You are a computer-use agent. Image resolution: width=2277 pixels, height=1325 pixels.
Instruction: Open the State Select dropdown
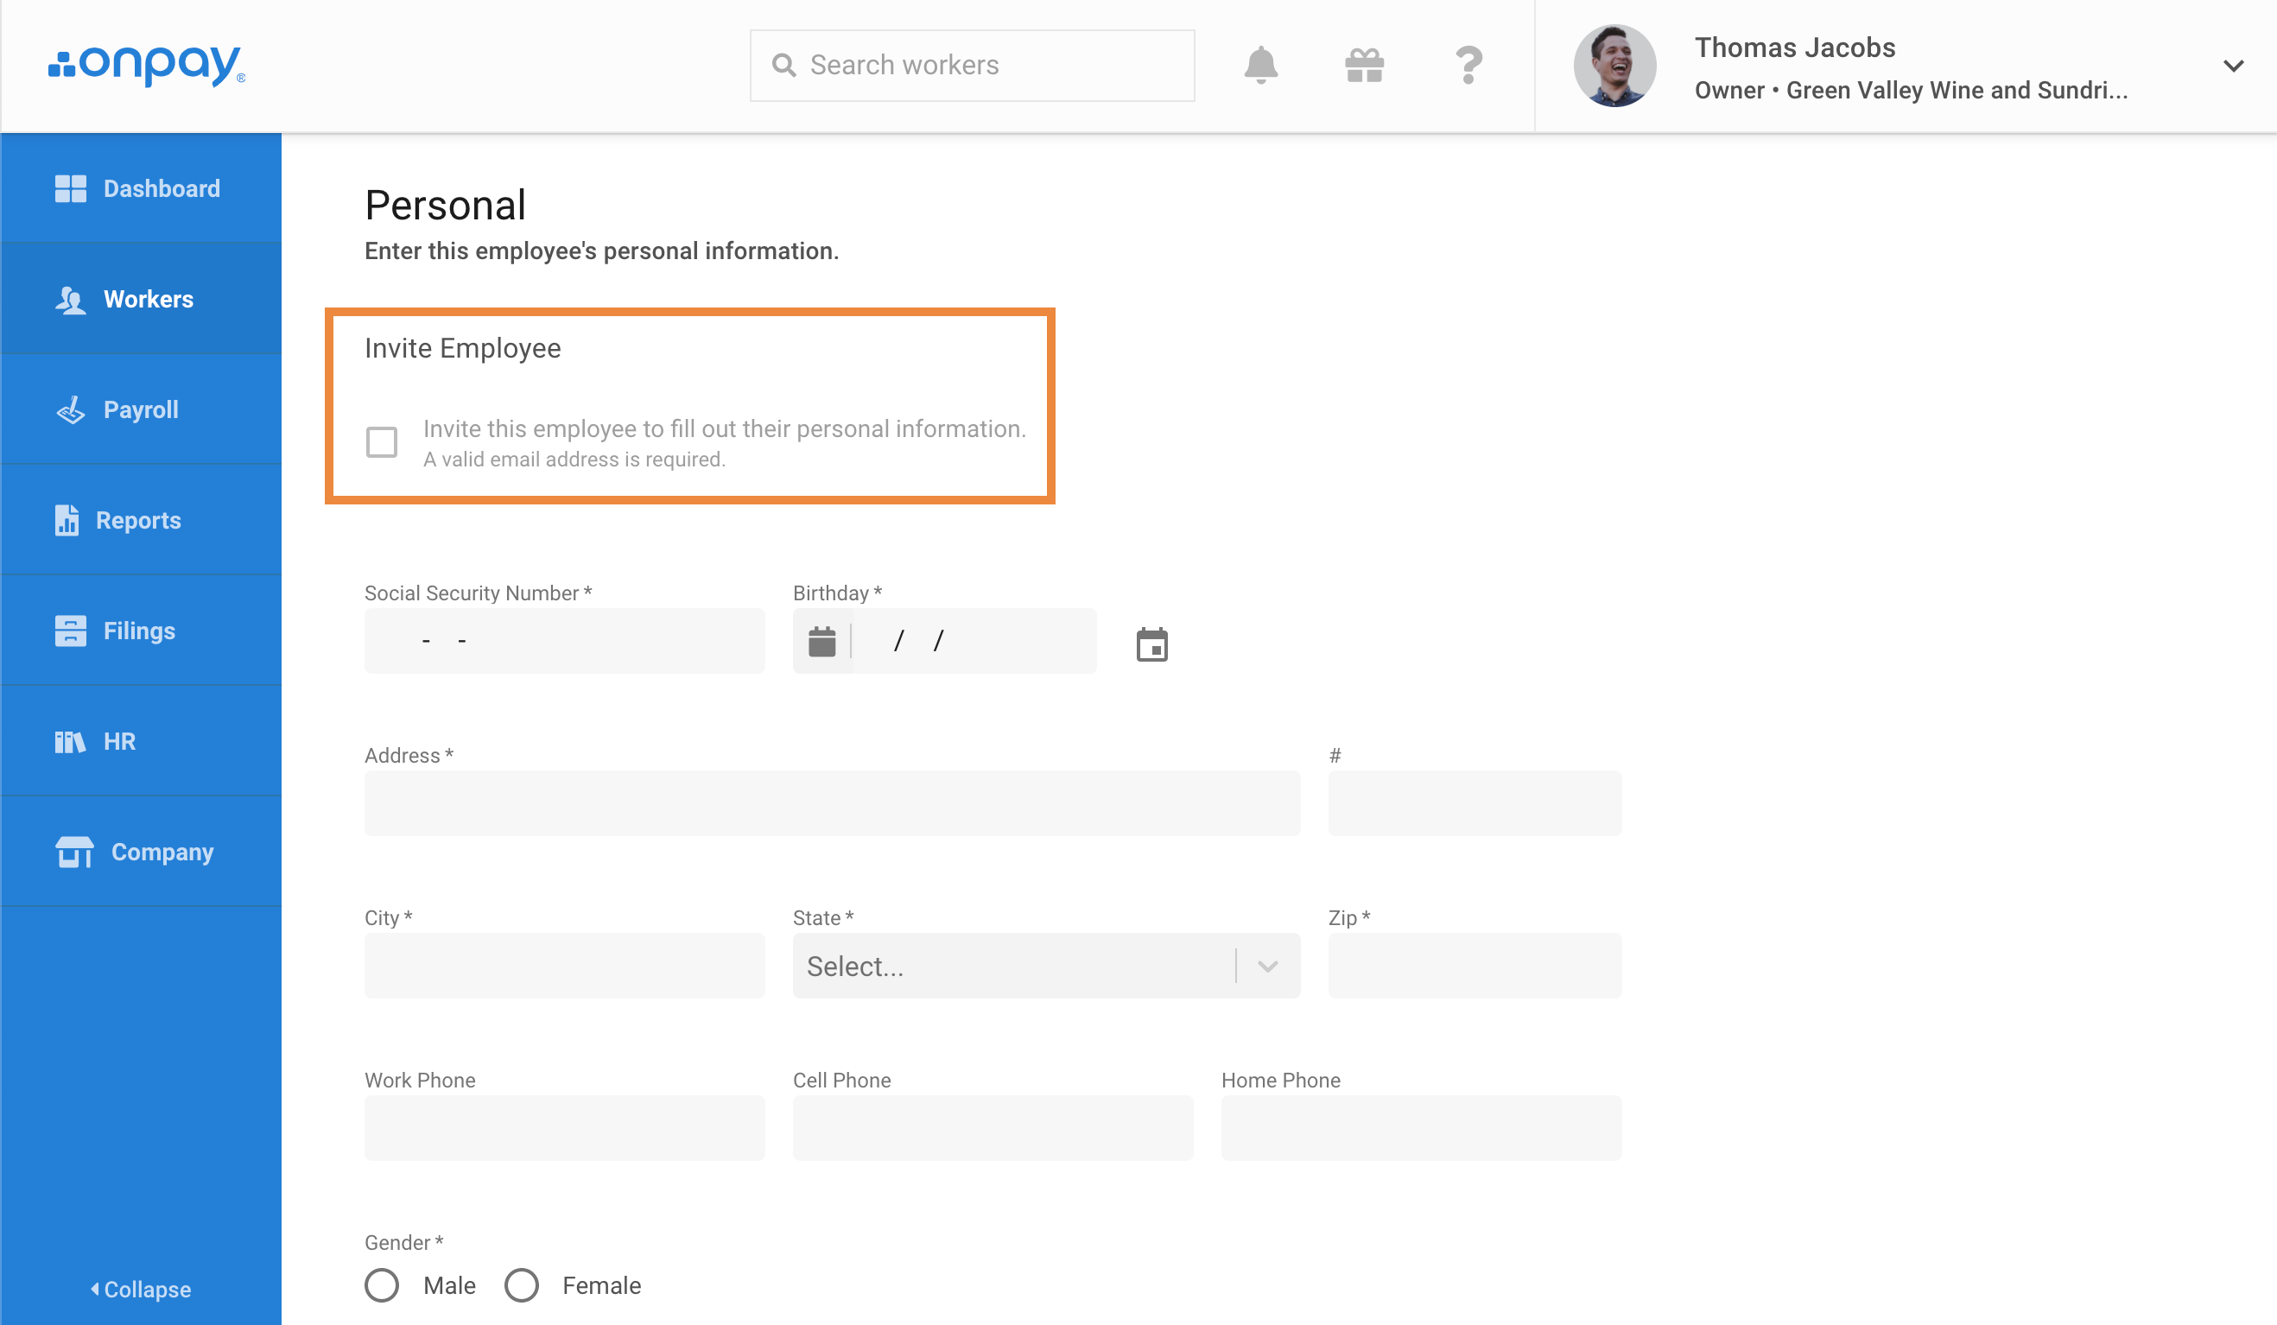pos(1046,967)
